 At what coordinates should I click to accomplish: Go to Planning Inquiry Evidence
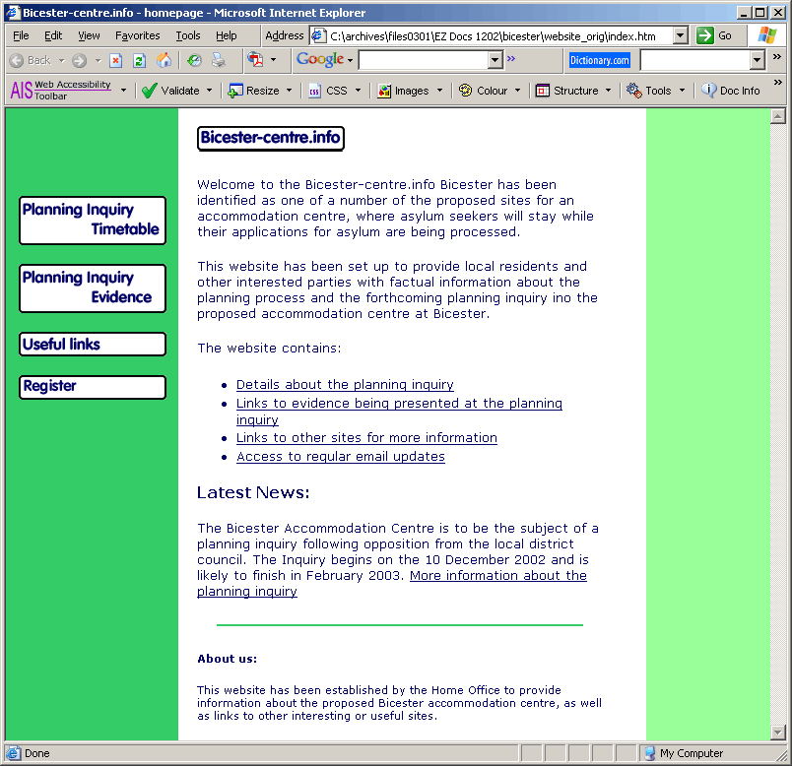(x=93, y=288)
